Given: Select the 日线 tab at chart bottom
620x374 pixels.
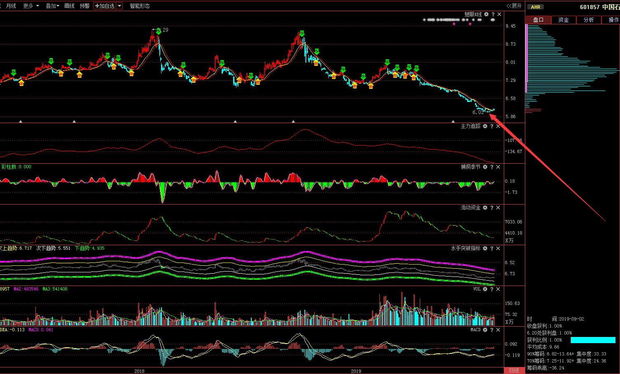Looking at the screenshot, I should coord(514,371).
